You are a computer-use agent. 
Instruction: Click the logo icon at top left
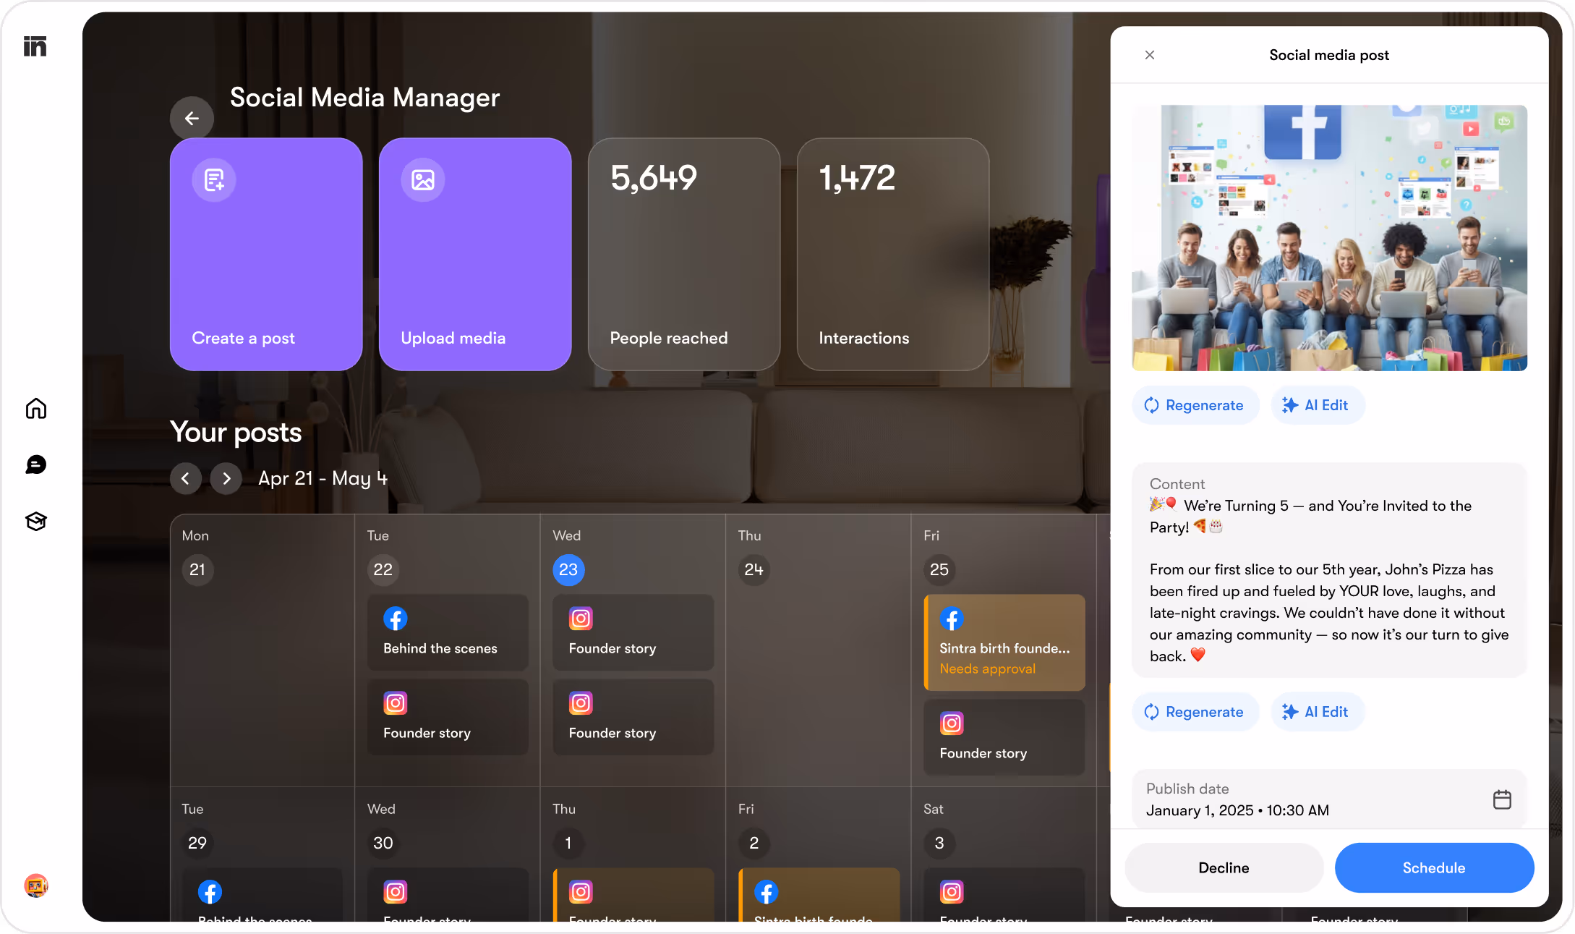[35, 46]
